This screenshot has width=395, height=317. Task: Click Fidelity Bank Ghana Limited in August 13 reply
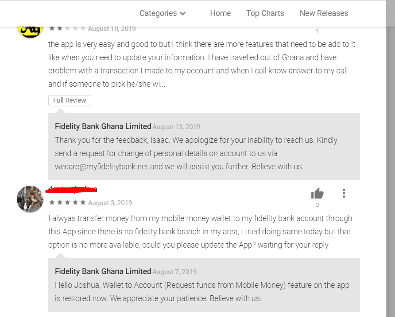pos(103,126)
